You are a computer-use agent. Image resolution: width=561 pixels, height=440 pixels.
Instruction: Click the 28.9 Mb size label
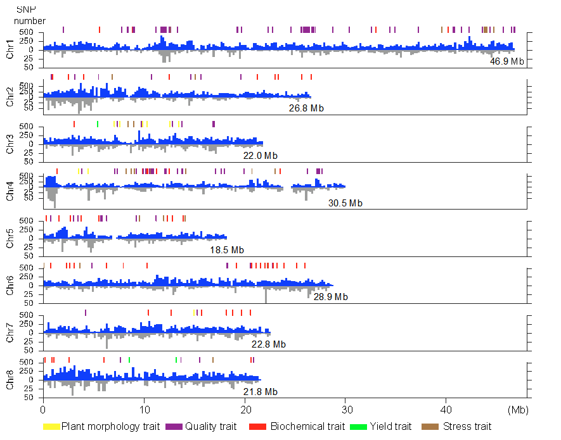click(x=330, y=297)
